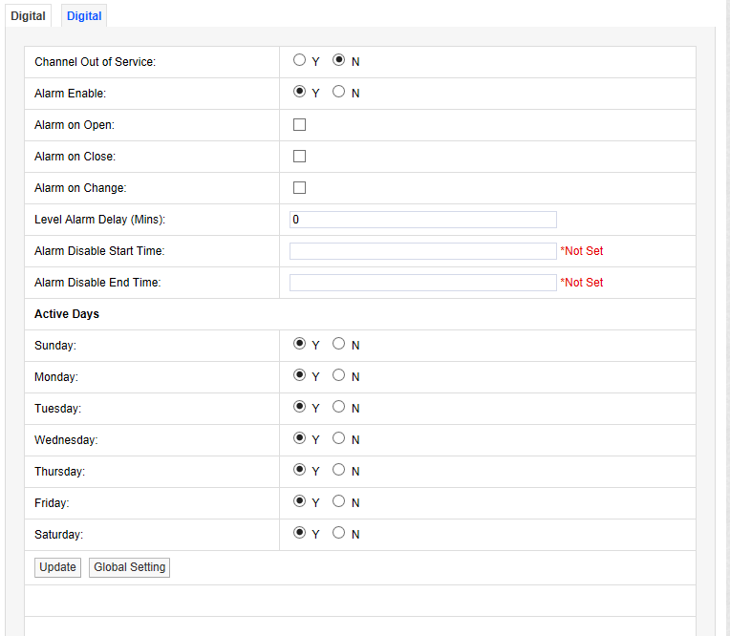Click the Level Alarm Delay input field
730x636 pixels.
click(x=422, y=220)
